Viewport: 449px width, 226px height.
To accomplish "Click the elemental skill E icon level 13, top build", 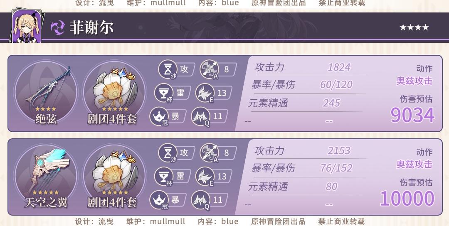I will tap(205, 93).
